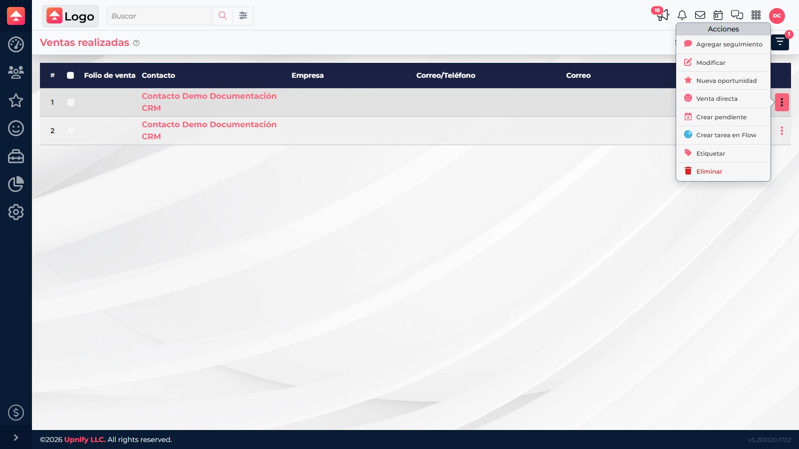Choose Venta directa in the actions menu
This screenshot has width=799, height=449.
(x=723, y=99)
